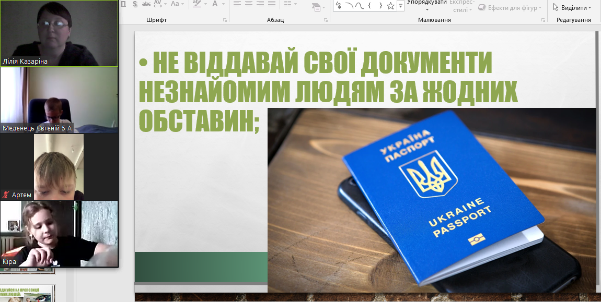
Task: Select the left brace shape
Action: click(x=369, y=5)
